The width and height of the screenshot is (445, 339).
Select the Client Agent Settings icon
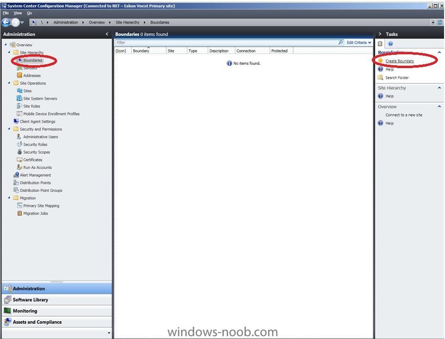point(16,121)
